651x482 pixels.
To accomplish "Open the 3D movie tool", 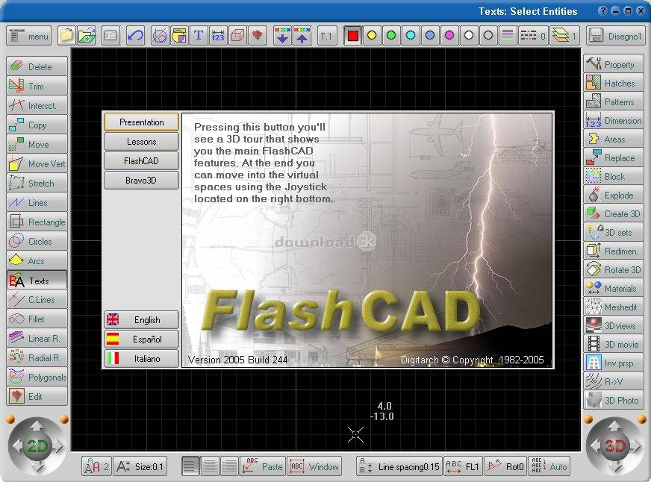I will (614, 344).
